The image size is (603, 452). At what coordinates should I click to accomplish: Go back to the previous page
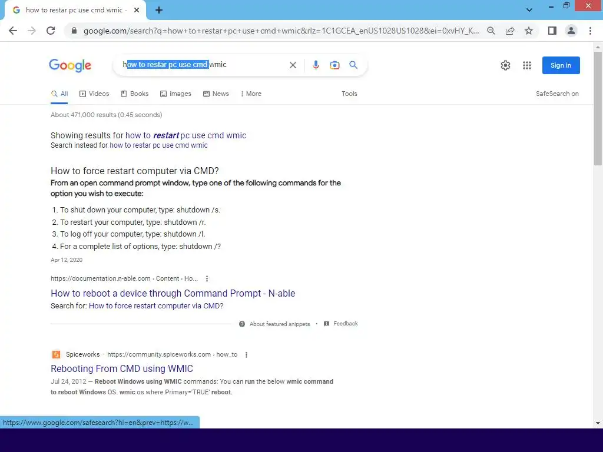pos(13,31)
